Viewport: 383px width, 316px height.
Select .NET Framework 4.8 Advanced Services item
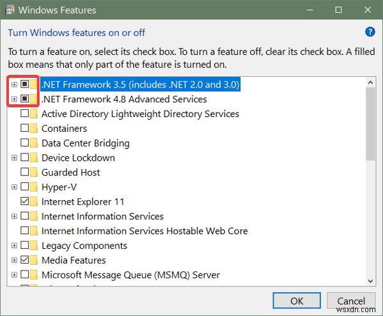tap(124, 99)
